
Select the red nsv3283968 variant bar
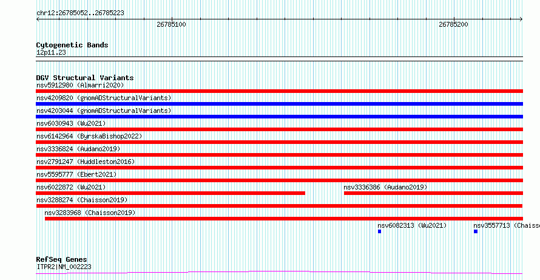284,219
